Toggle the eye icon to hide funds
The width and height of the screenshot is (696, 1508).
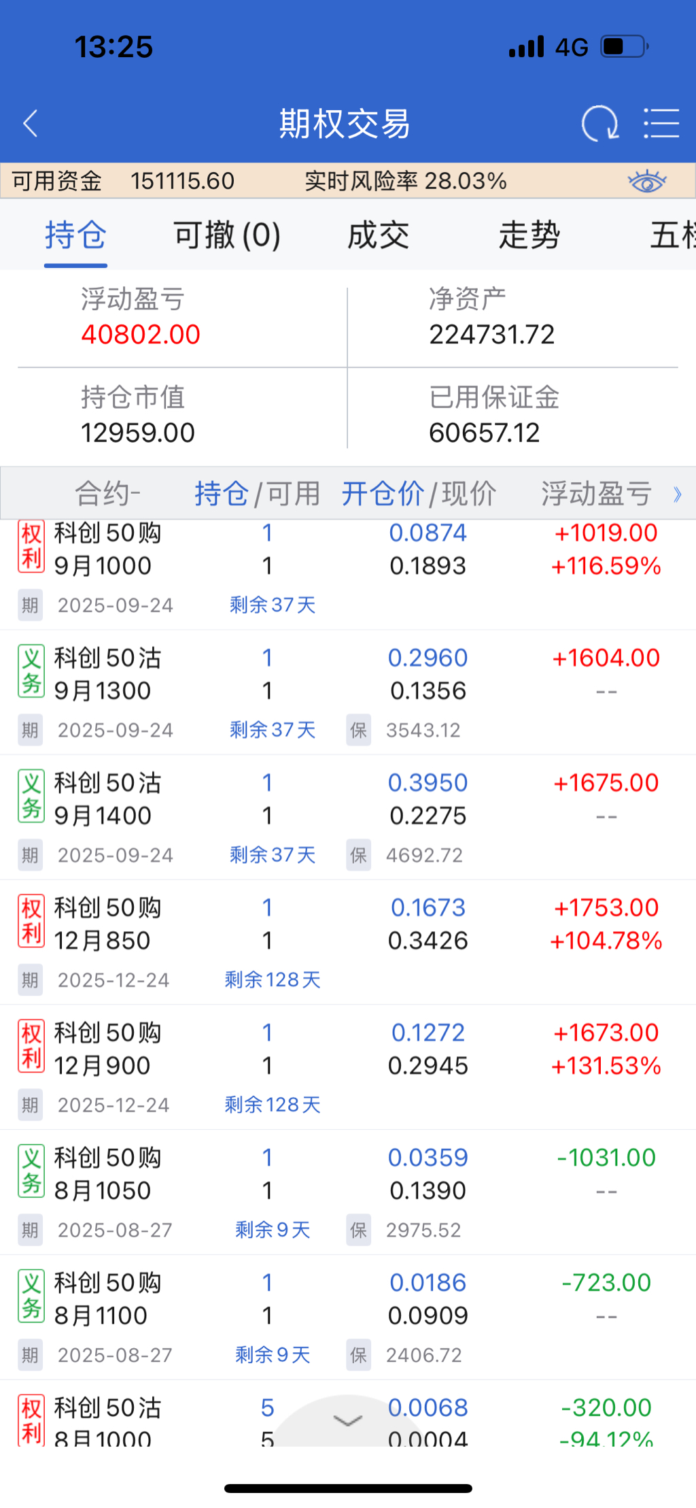coord(646,182)
